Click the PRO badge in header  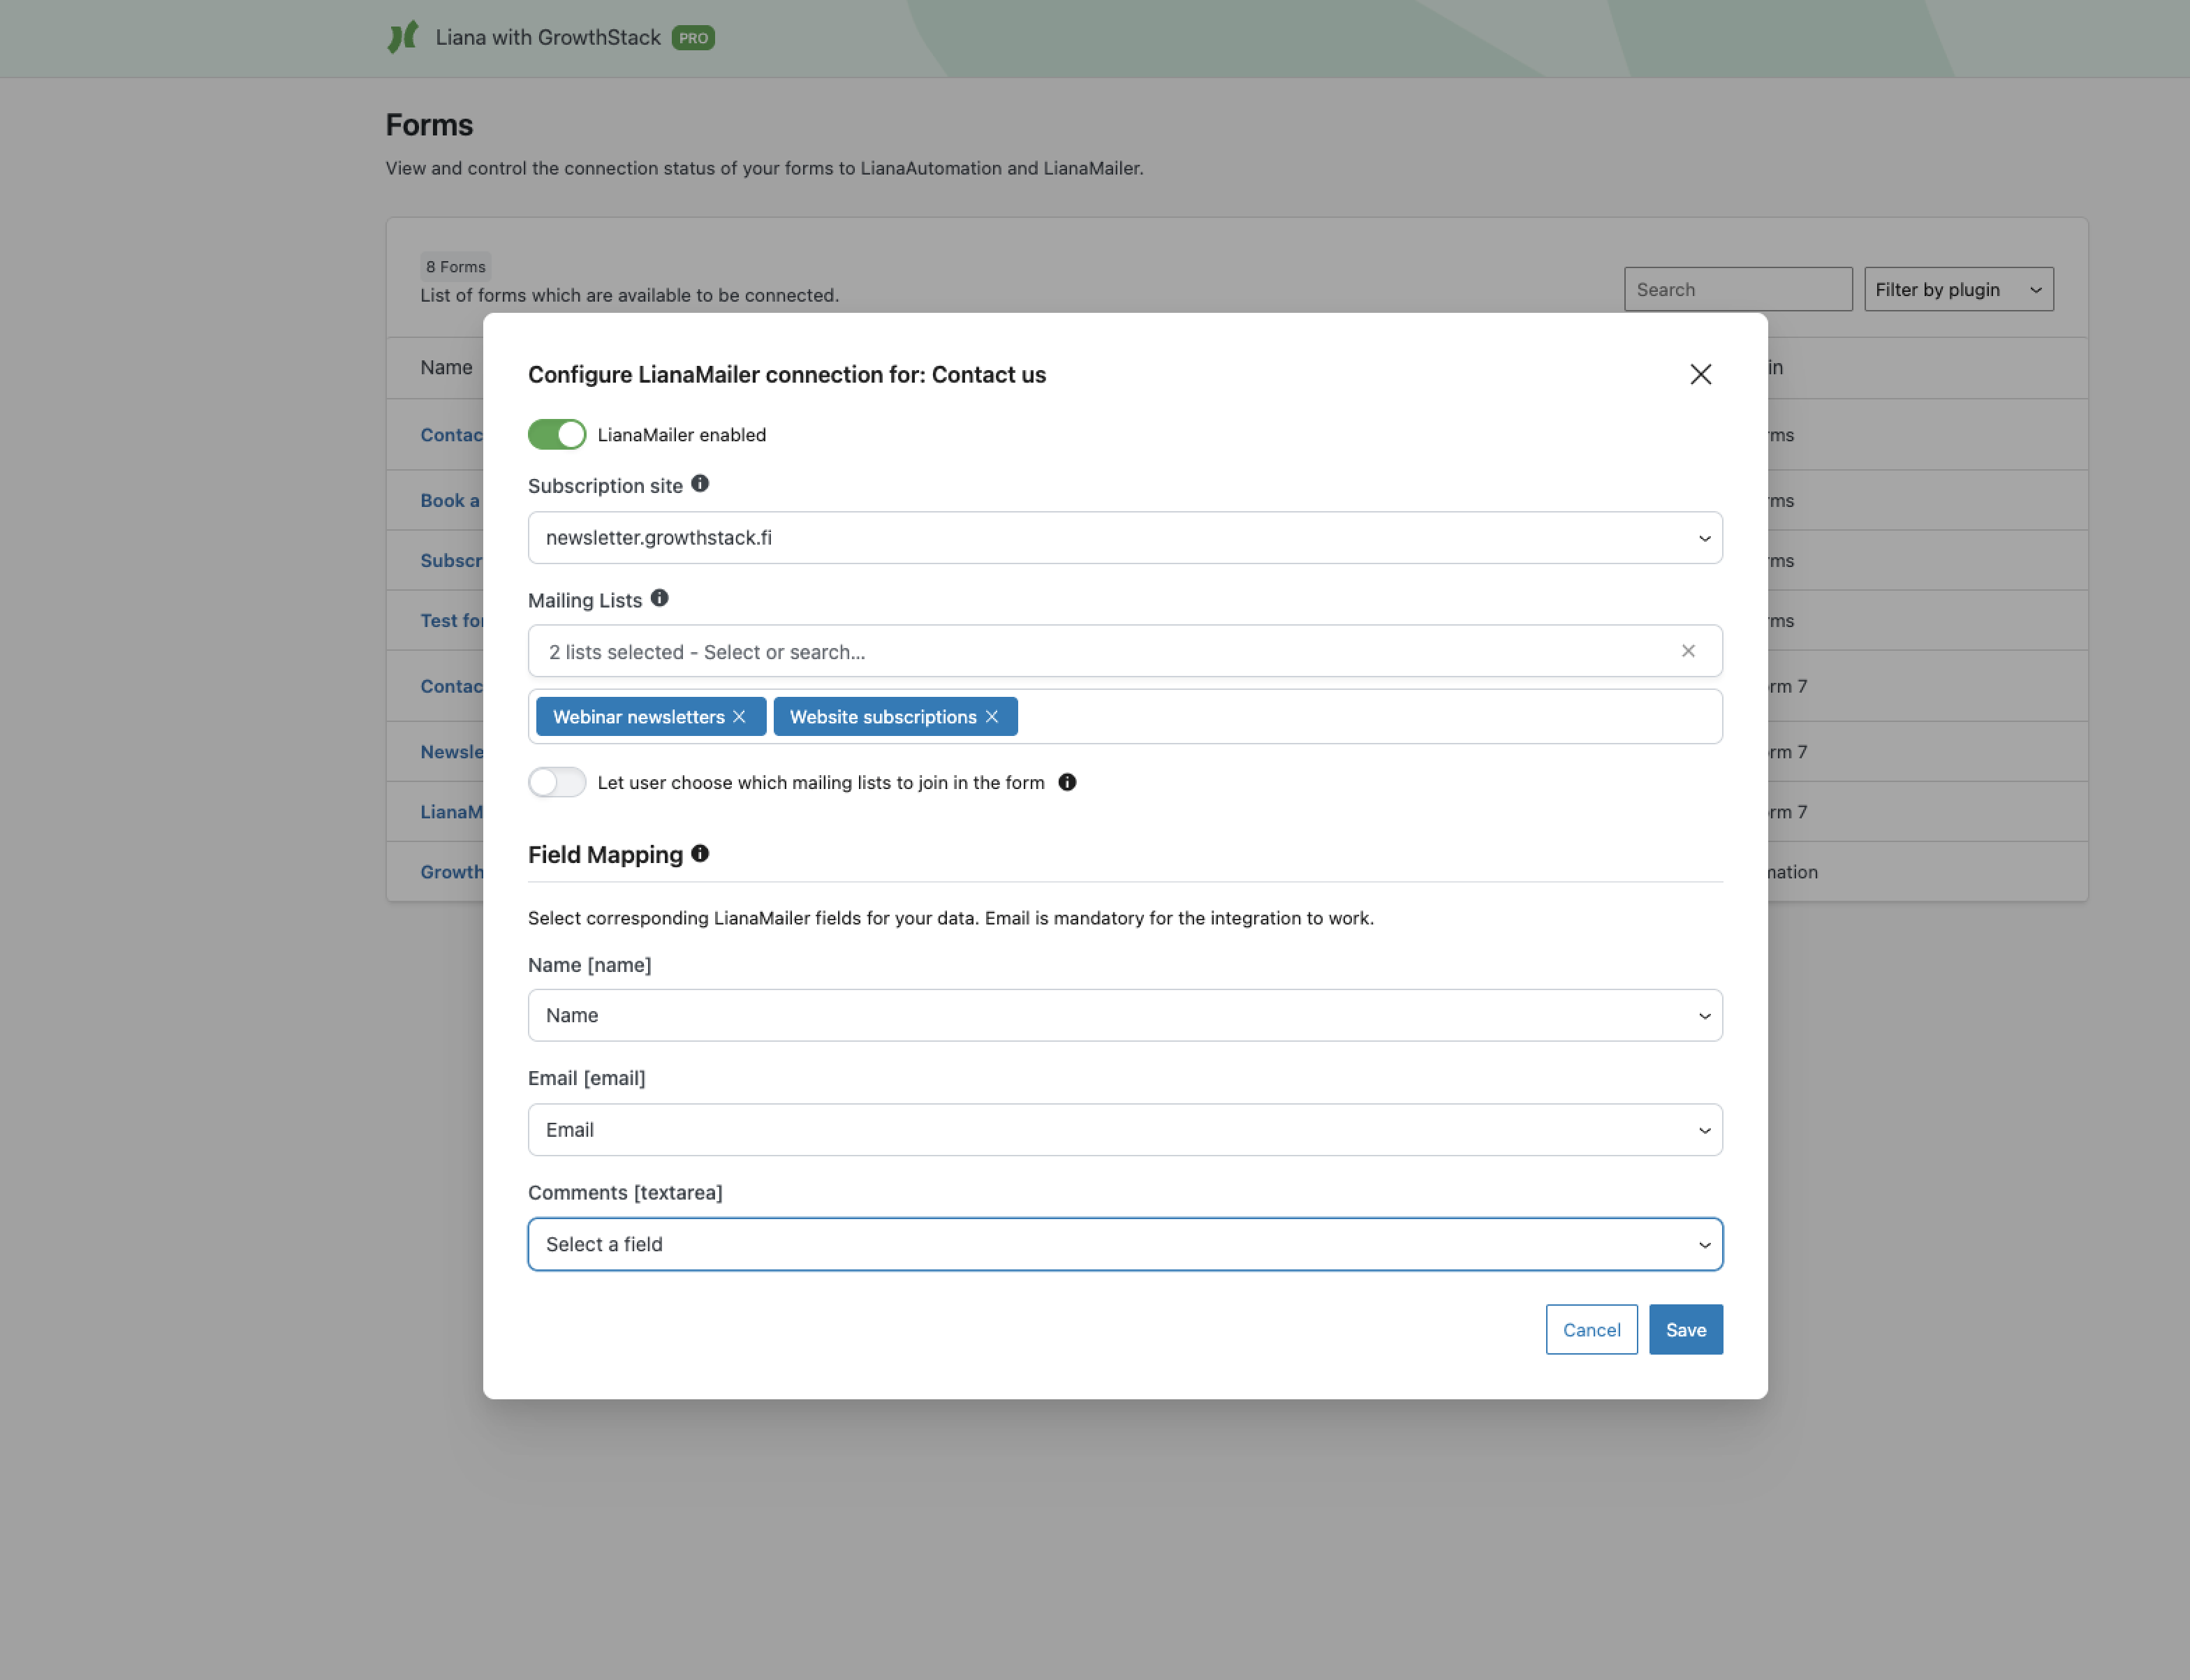[693, 38]
